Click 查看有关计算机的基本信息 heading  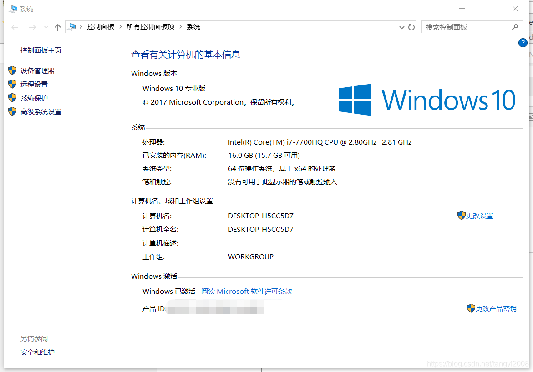(186, 55)
